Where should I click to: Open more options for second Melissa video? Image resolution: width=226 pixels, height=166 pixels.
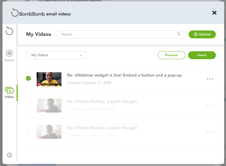coord(210,105)
